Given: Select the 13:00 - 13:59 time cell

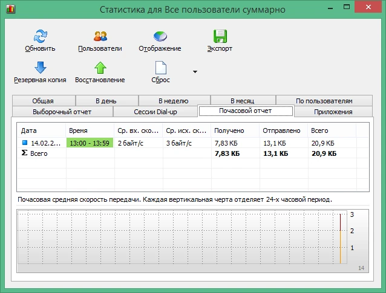Looking at the screenshot, I should tap(90, 143).
